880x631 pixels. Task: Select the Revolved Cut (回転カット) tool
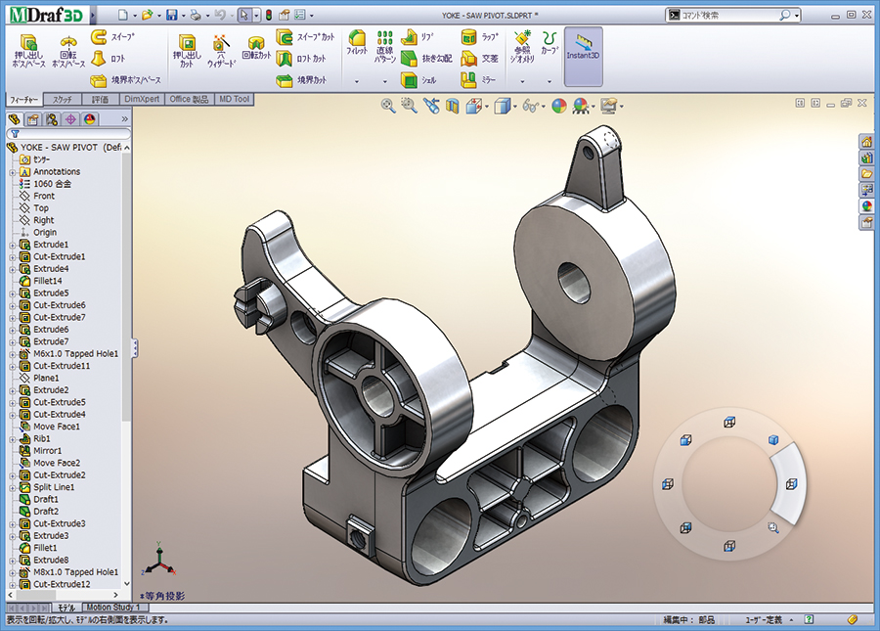(256, 51)
